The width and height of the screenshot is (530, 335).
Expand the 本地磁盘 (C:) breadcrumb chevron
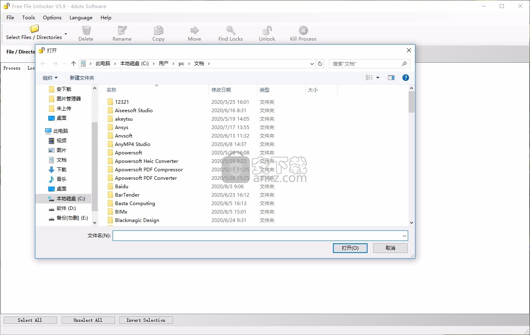pyautogui.click(x=153, y=64)
